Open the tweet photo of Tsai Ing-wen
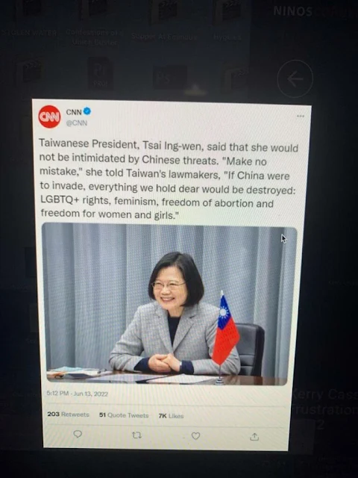Viewport: 358px width, 478px height. click(169, 304)
